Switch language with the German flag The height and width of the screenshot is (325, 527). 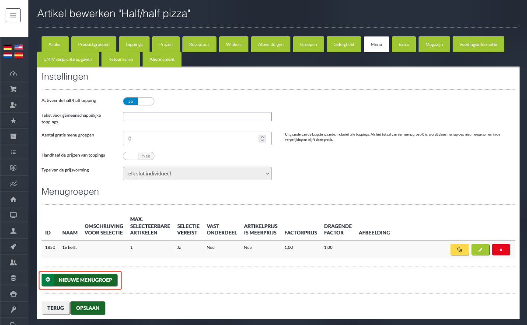7,47
